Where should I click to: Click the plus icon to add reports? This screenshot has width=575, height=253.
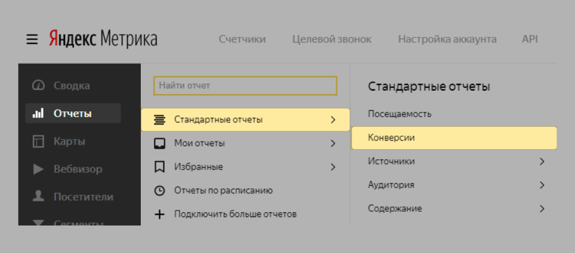[159, 214]
